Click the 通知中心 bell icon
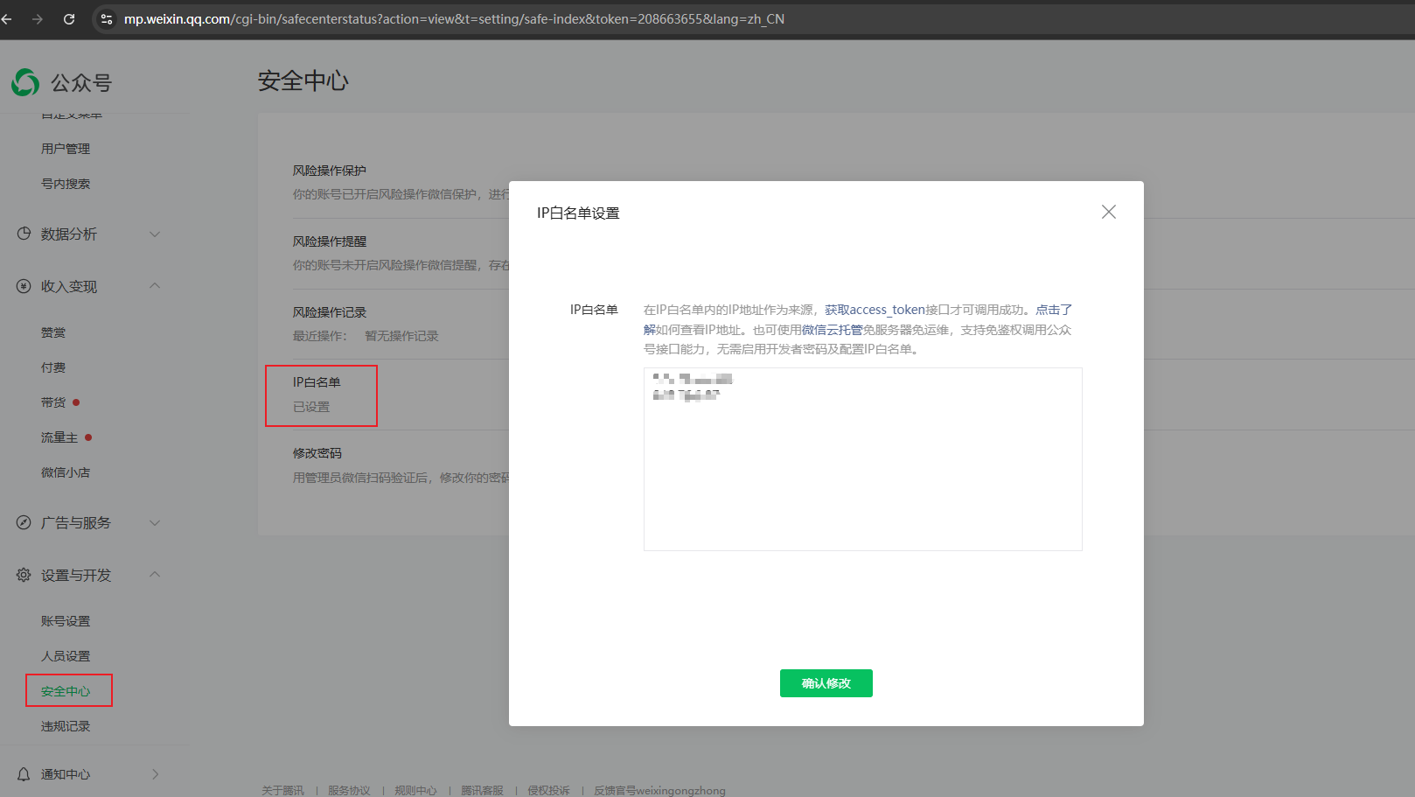 coord(24,774)
